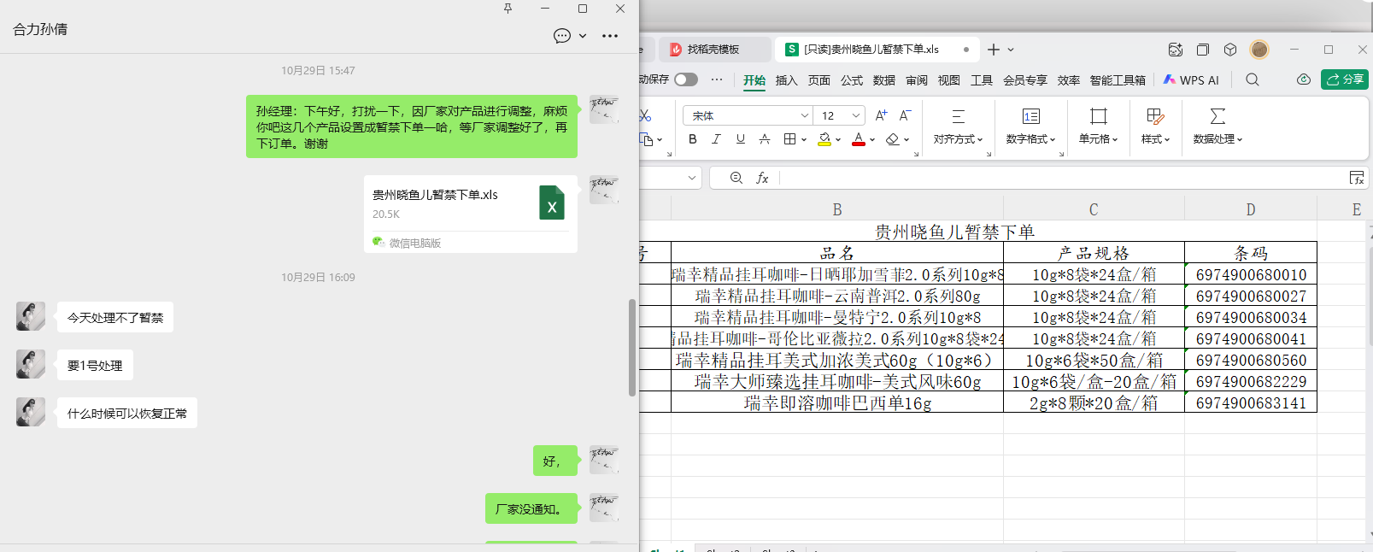Toggle bold formatting in WPS ribbon
1373x552 pixels.
point(693,139)
